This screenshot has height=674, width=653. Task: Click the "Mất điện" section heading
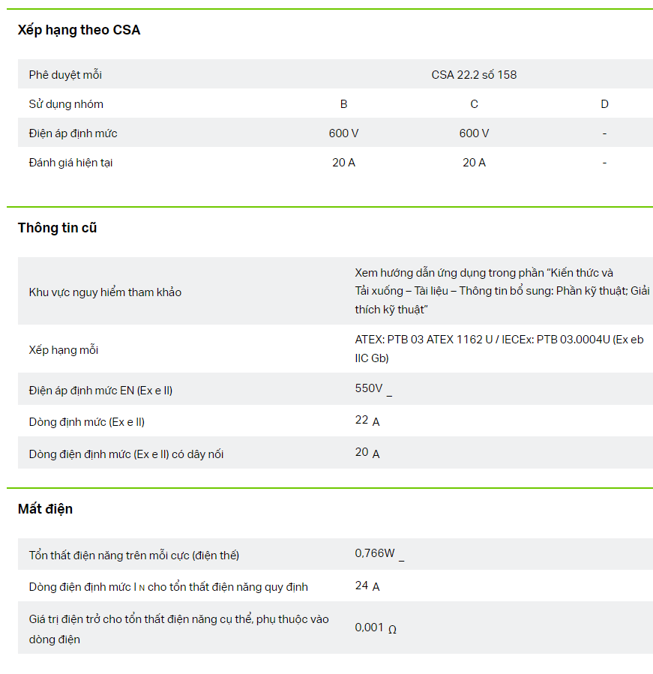pos(45,509)
